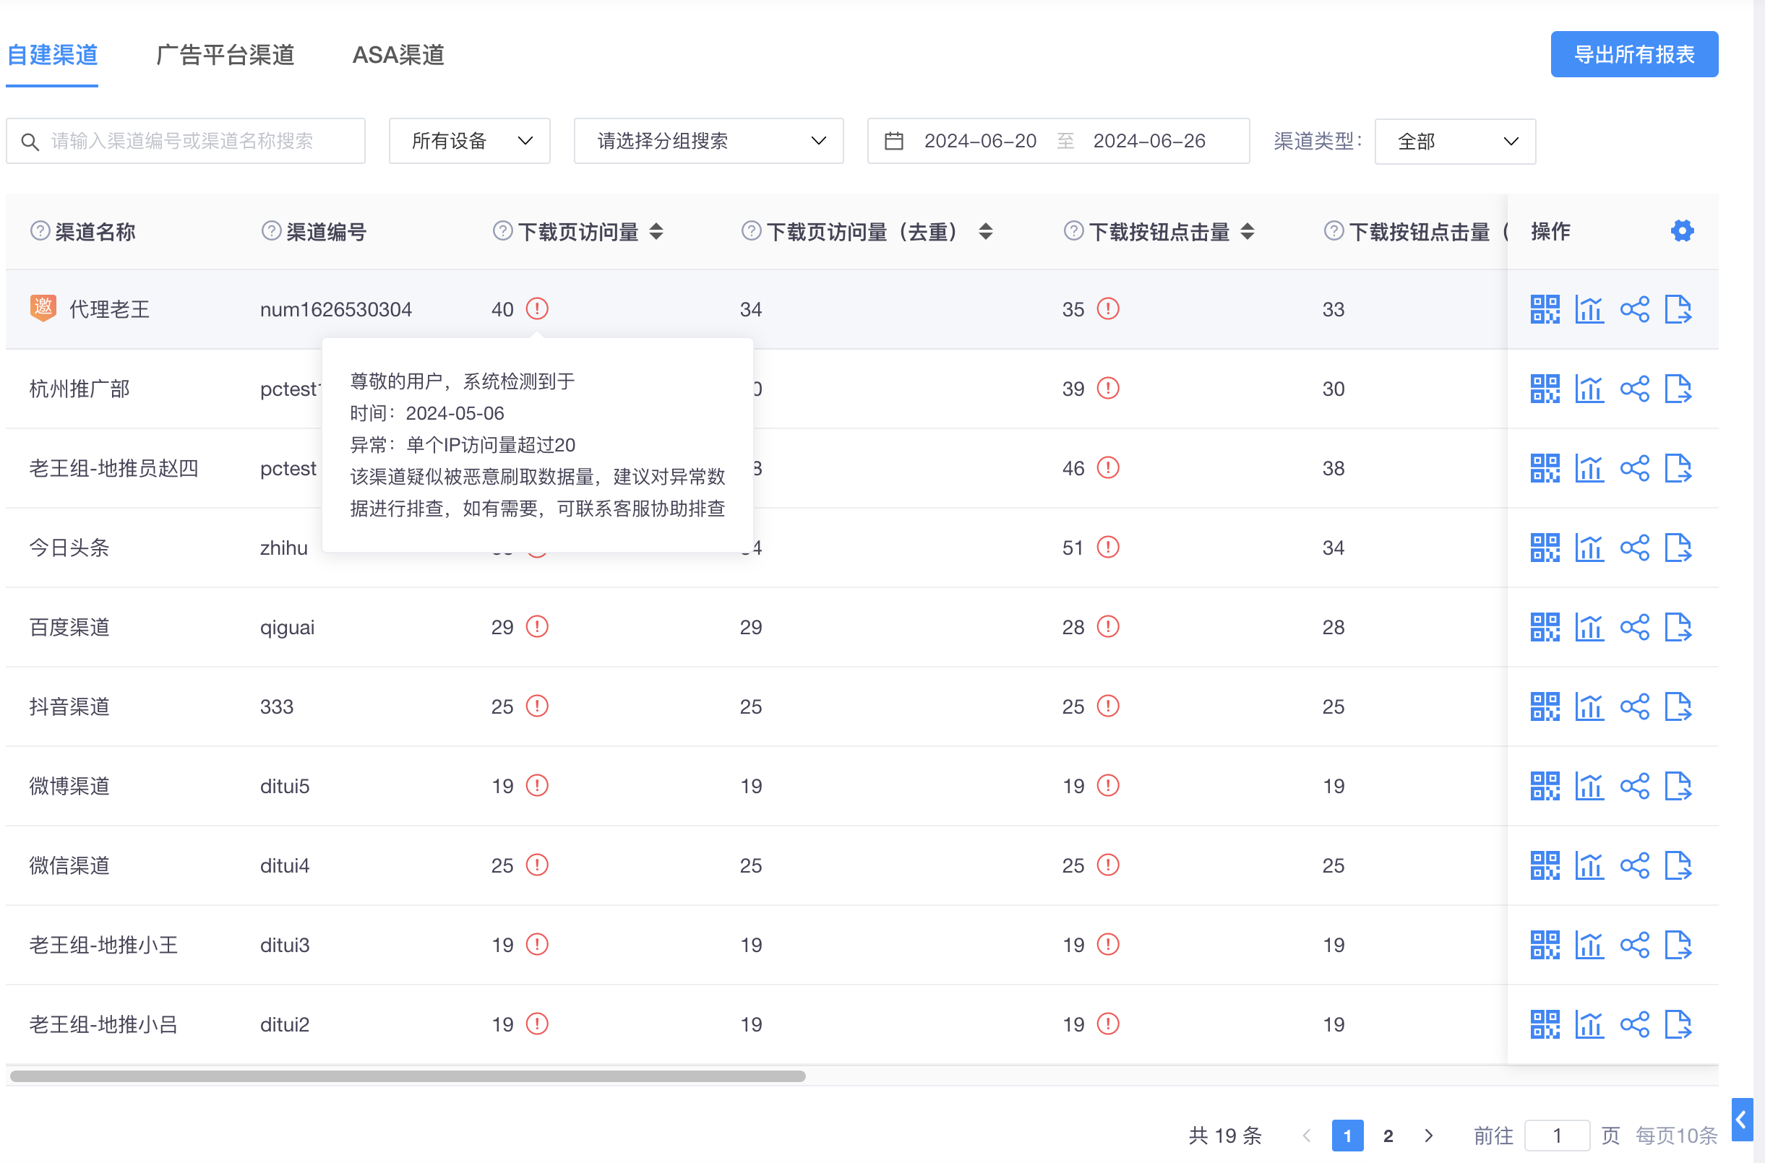Share the 老王组-地推员赵四 channel
This screenshot has width=1765, height=1163.
(1634, 468)
